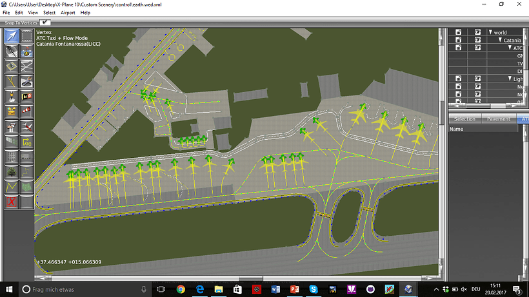Toggle visibility eye of world row
Image resolution: width=529 pixels, height=297 pixels.
(x=478, y=32)
